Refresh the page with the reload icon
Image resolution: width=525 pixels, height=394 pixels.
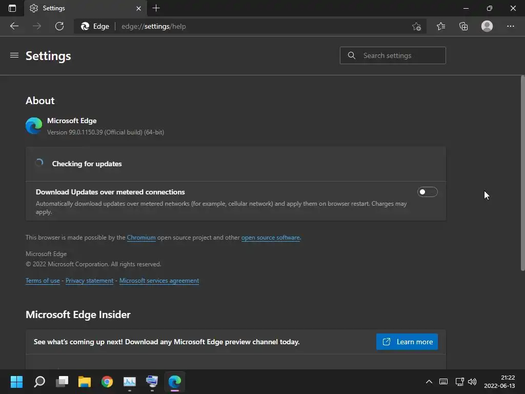coord(59,26)
